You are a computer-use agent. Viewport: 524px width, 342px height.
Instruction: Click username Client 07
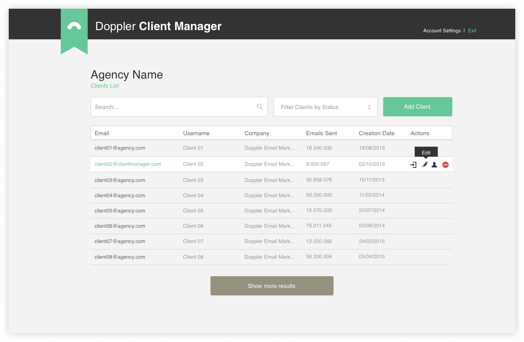(193, 241)
